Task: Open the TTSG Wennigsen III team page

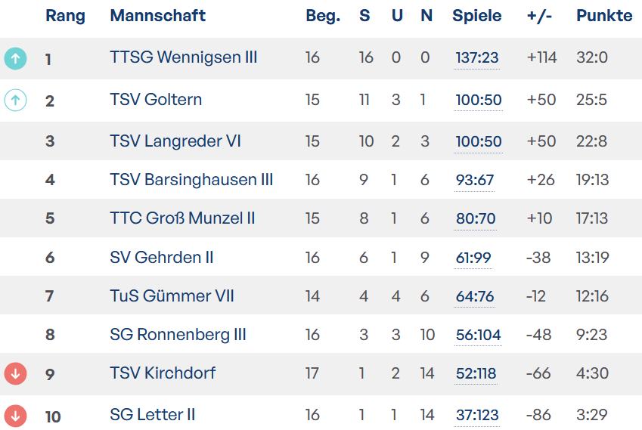Action: 183,57
